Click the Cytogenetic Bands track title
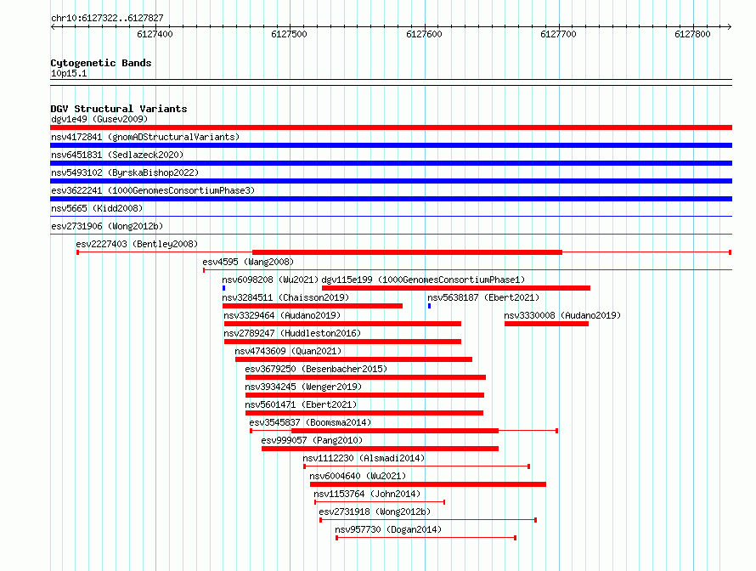756x571 pixels. [x=101, y=63]
